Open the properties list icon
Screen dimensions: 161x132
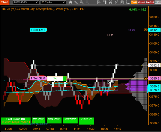click(128, 2)
